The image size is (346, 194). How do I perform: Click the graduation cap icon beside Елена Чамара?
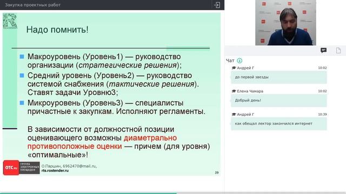234,91
